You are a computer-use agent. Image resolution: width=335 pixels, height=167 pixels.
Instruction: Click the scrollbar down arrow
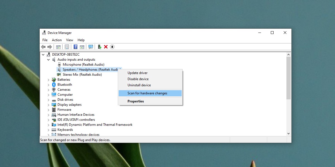tap(289, 134)
